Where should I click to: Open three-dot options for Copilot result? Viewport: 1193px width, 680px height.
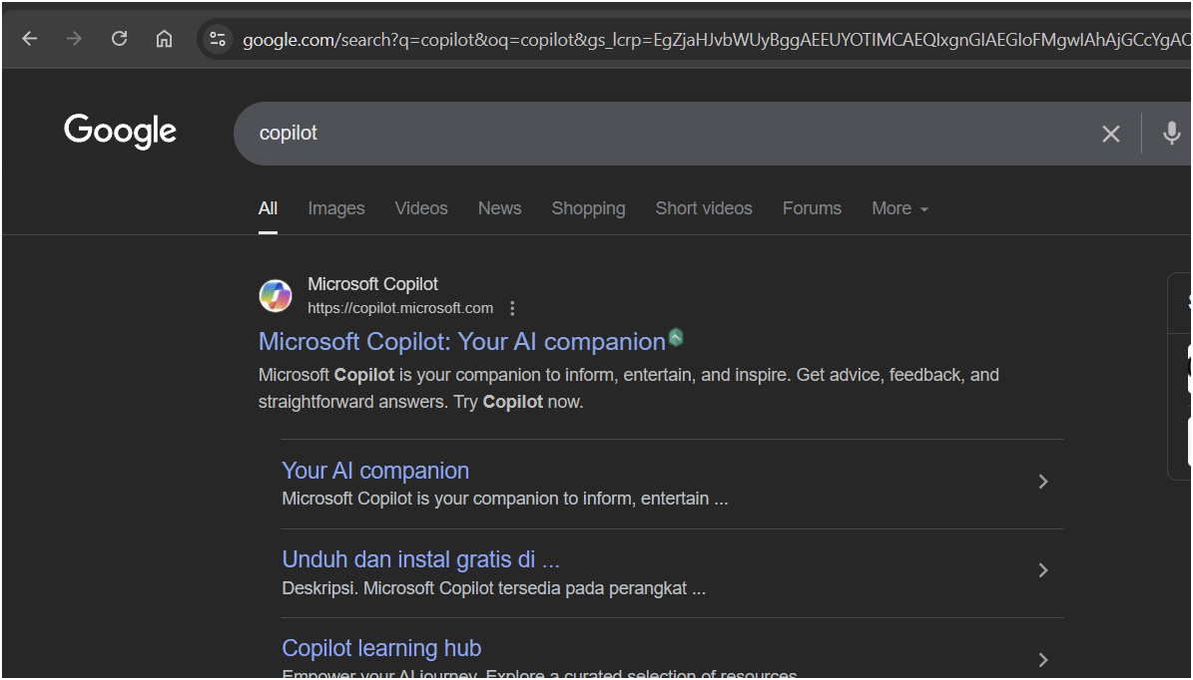[x=512, y=308]
